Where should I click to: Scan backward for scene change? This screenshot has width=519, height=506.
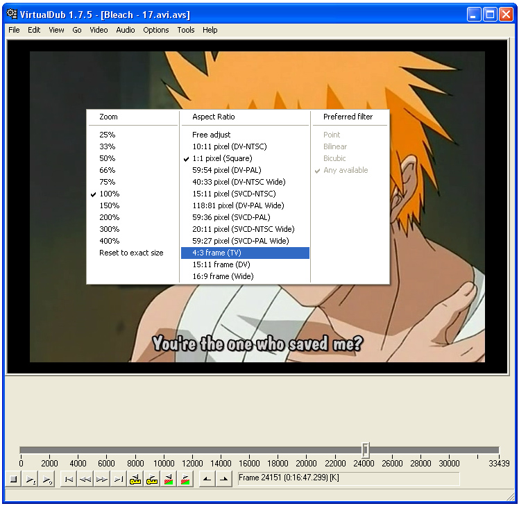point(169,479)
